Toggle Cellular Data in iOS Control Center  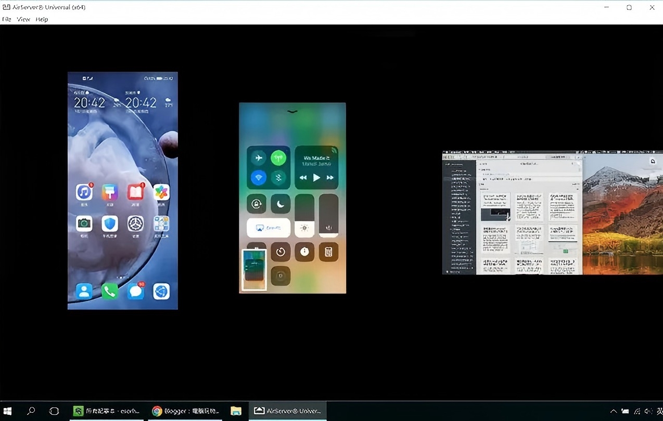(278, 158)
